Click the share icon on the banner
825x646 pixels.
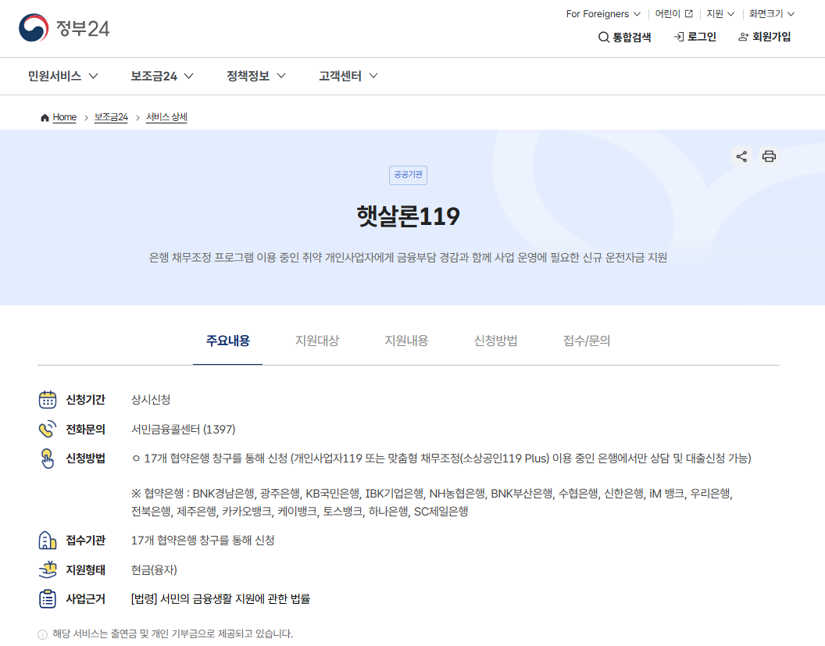(741, 156)
